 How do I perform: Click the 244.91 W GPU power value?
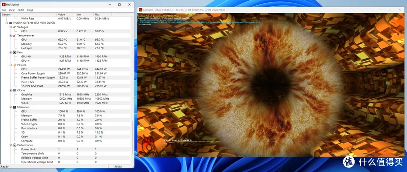(64, 69)
